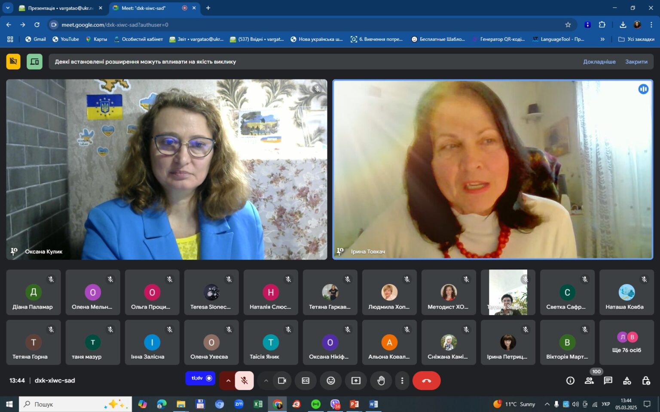
Task: Open the YouTube bookmark
Action: (x=66, y=39)
